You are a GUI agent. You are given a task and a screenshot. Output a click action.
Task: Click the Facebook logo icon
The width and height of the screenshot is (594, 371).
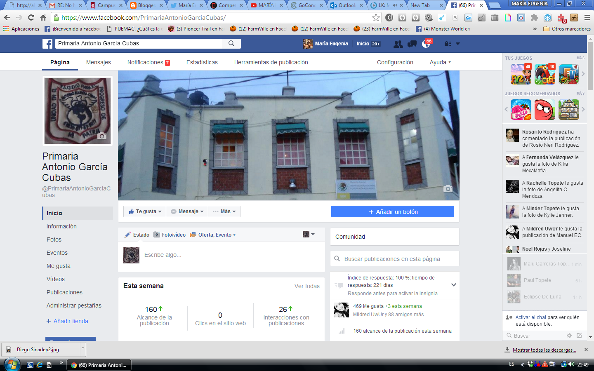coord(47,44)
